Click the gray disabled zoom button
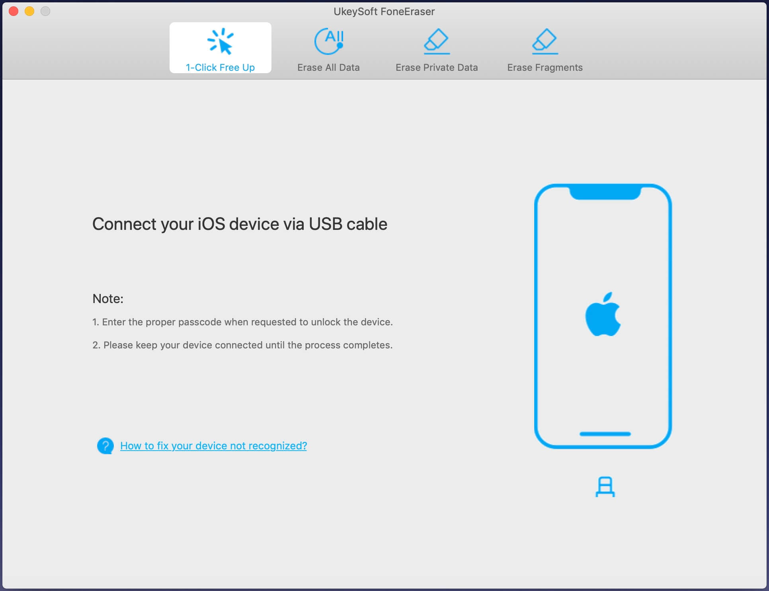The height and width of the screenshot is (591, 769). [x=45, y=11]
